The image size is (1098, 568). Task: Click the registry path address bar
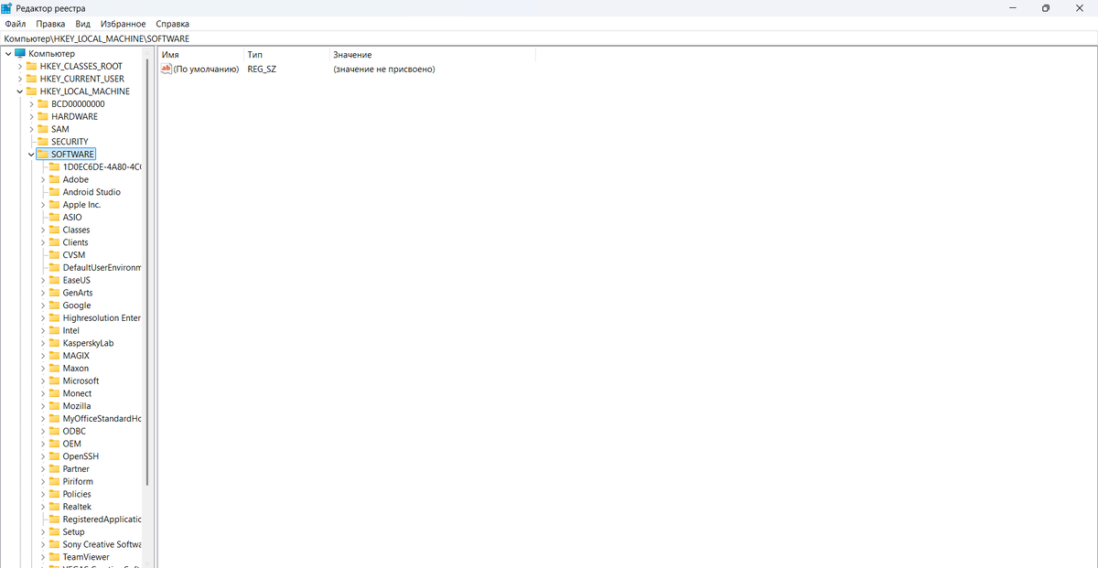549,39
